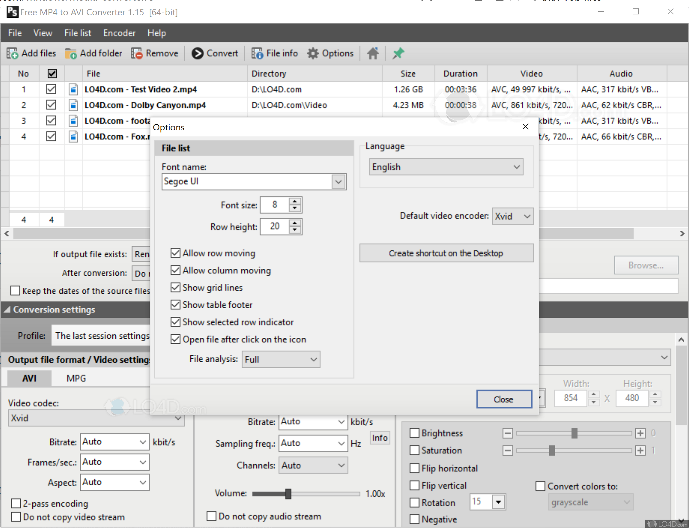
Task: Uncheck Allow row moving
Action: click(x=175, y=253)
